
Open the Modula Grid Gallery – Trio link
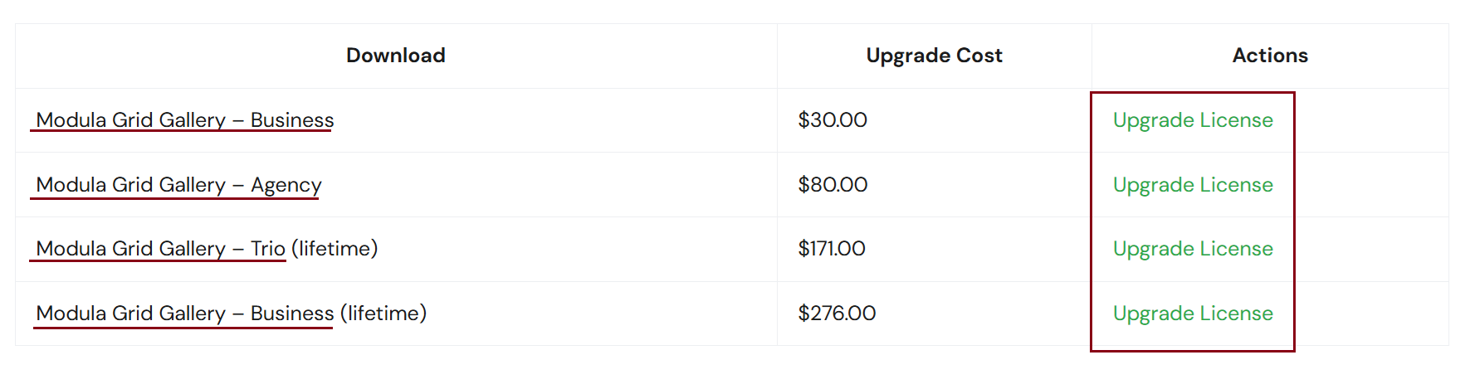coord(160,249)
